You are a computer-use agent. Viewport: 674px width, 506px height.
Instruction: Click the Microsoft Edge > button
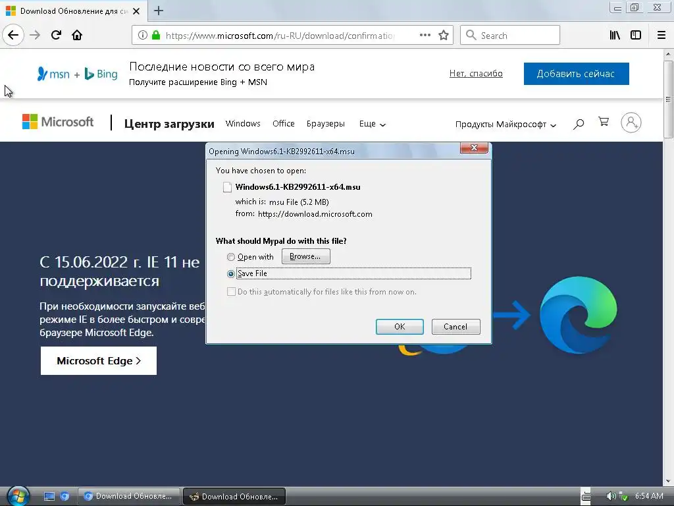click(x=99, y=360)
